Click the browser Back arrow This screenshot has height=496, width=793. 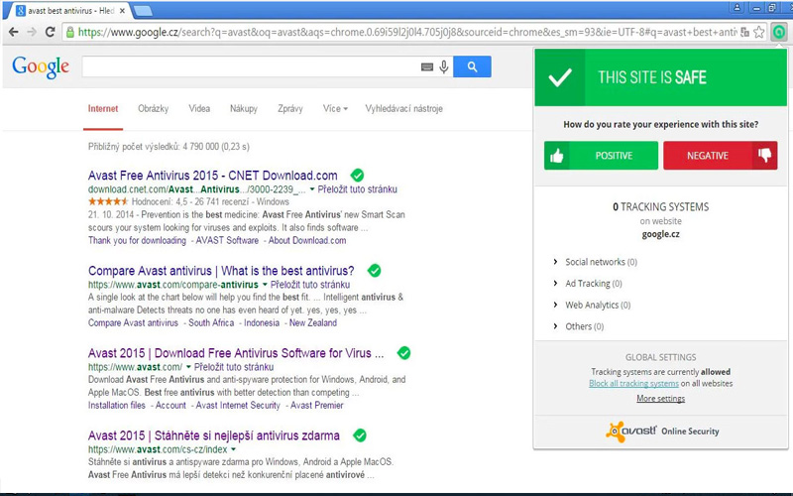pos(14,32)
